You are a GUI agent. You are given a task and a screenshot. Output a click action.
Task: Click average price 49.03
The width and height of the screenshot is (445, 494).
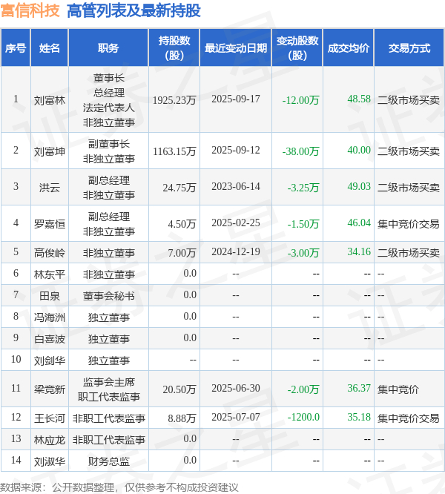click(x=359, y=186)
